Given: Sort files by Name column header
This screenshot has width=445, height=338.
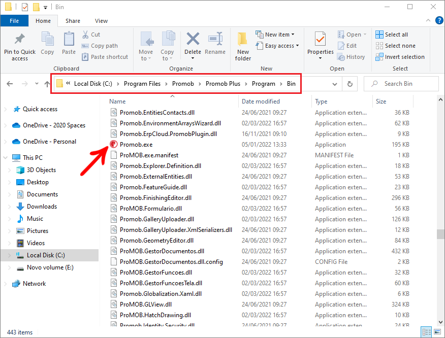Looking at the screenshot, I should coord(117,102).
